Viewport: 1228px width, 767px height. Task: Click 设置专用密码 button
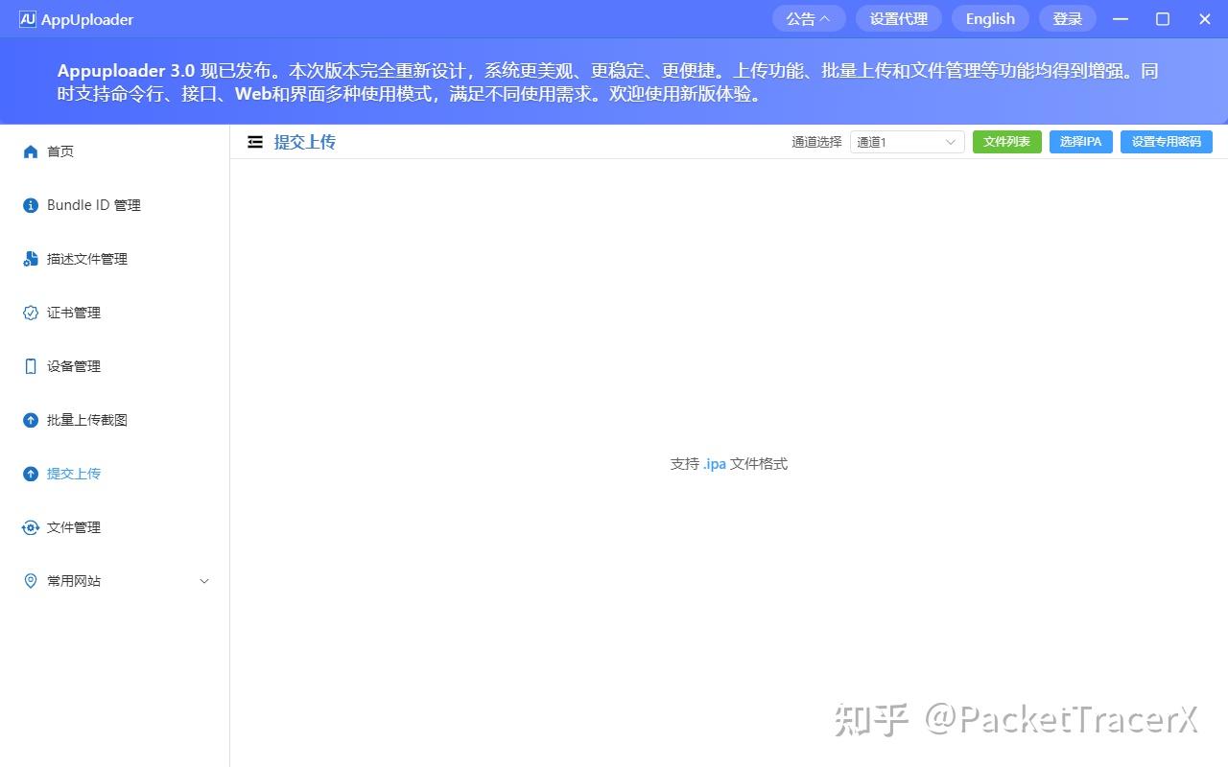[1167, 142]
